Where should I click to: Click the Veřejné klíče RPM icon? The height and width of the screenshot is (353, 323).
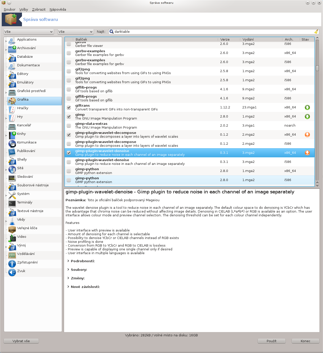click(12, 230)
